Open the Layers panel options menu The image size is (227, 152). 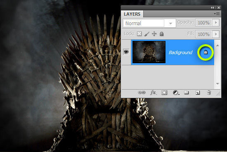click(x=217, y=14)
